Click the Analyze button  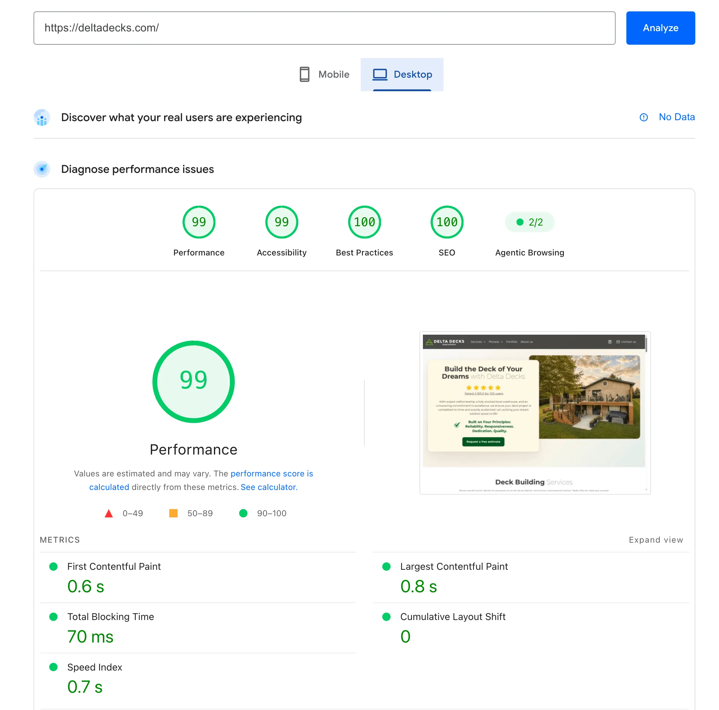(660, 28)
